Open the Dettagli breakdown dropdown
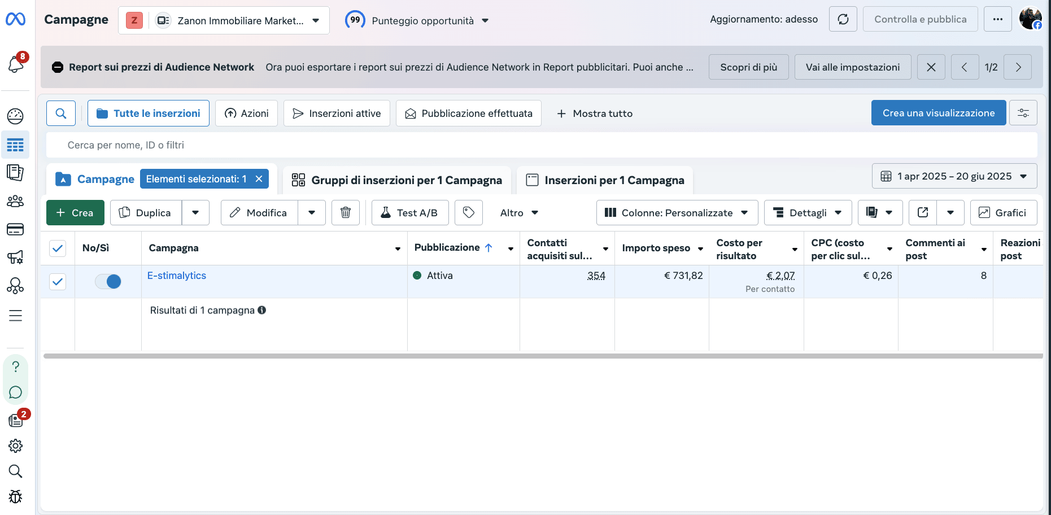1051x515 pixels. coord(807,213)
